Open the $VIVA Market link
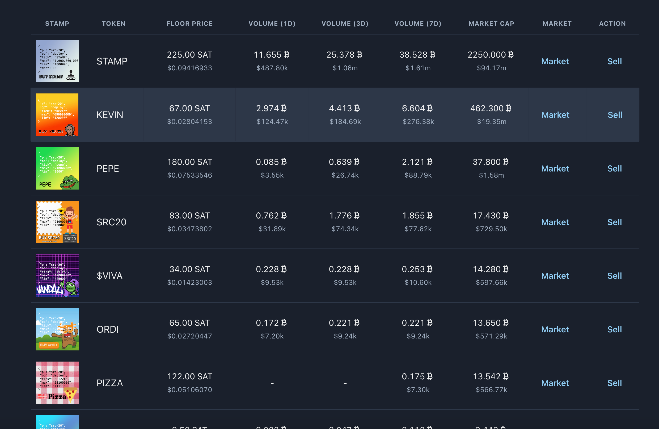Screen dimensions: 659x429 555,276
